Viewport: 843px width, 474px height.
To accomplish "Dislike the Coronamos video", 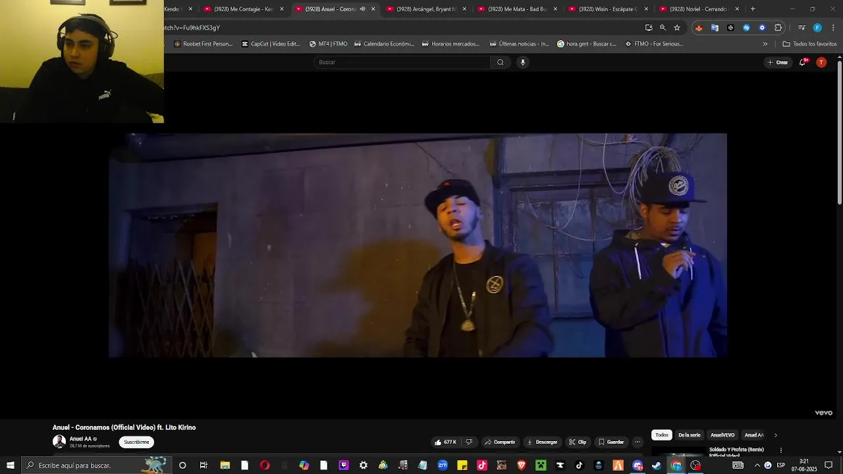I will click(x=469, y=442).
